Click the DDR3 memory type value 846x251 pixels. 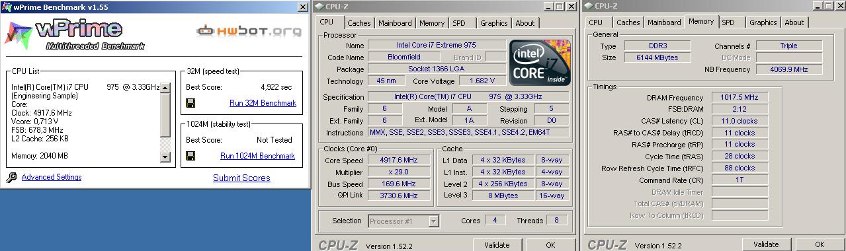coord(658,46)
